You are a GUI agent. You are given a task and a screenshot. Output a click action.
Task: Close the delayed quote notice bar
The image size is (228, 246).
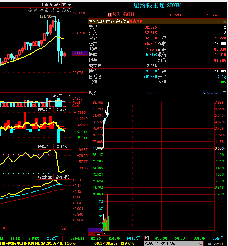224,21
